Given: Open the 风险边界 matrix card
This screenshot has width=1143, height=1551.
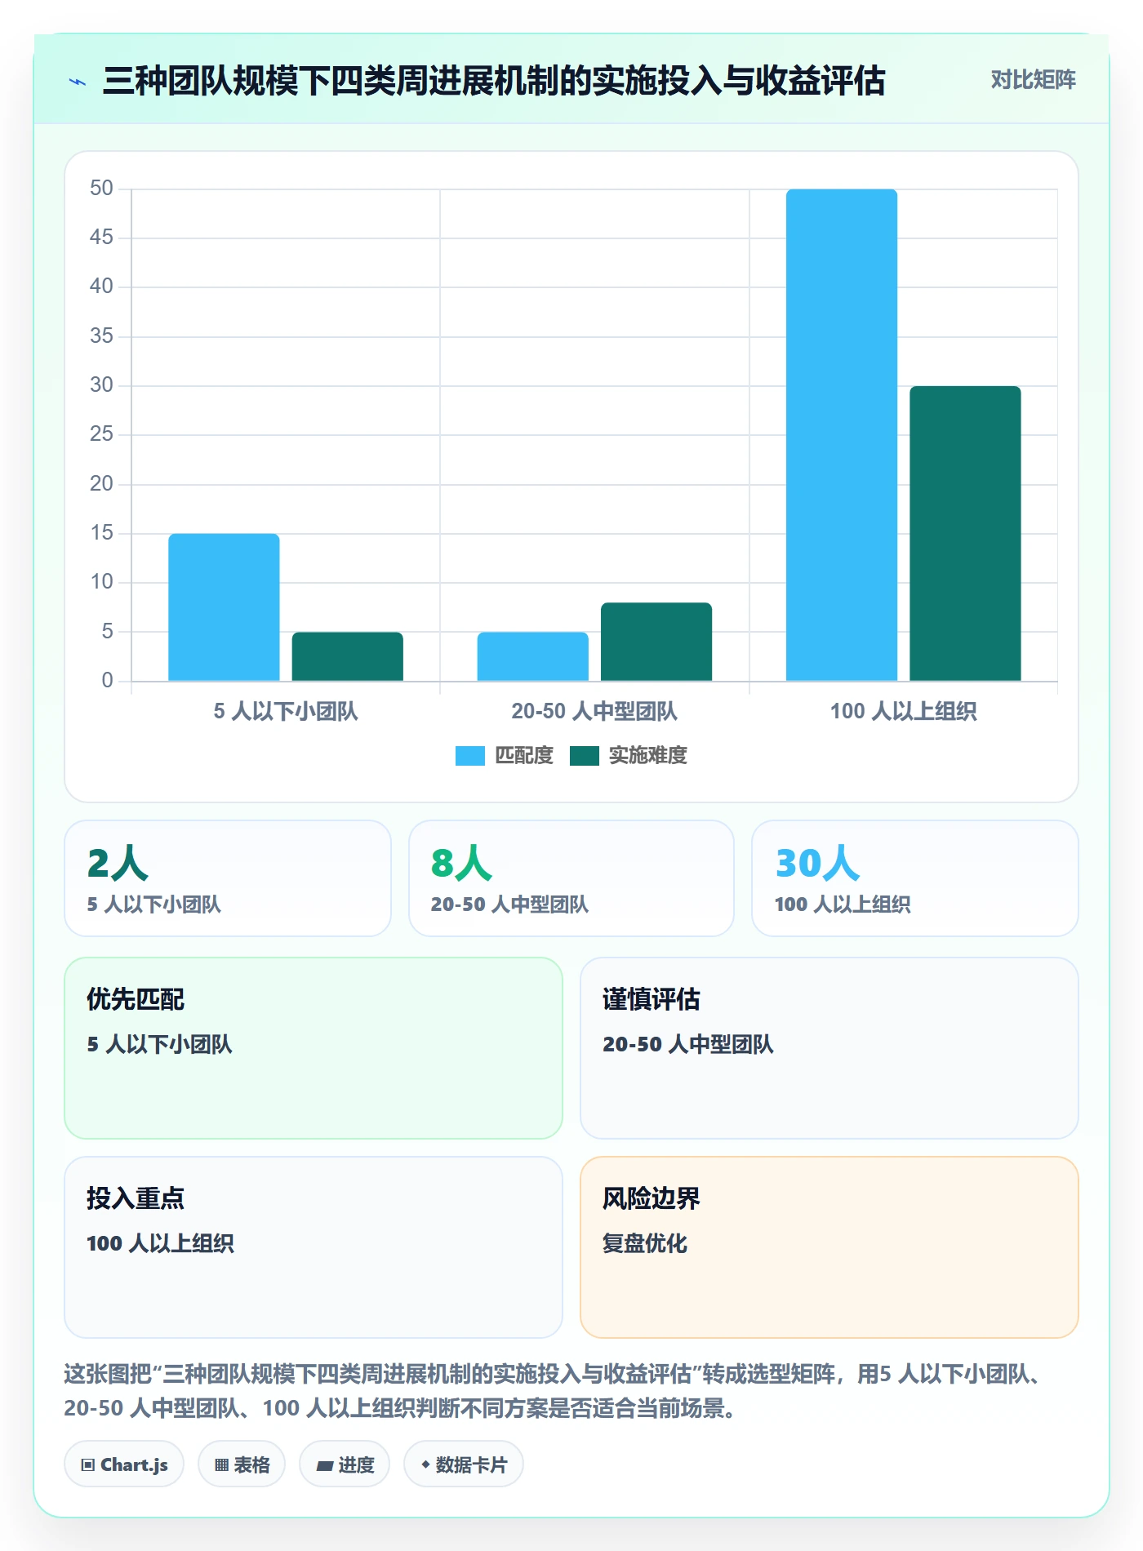Looking at the screenshot, I should coord(829,1247).
